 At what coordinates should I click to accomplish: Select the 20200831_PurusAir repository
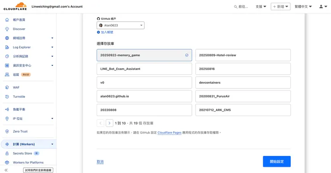(x=243, y=96)
